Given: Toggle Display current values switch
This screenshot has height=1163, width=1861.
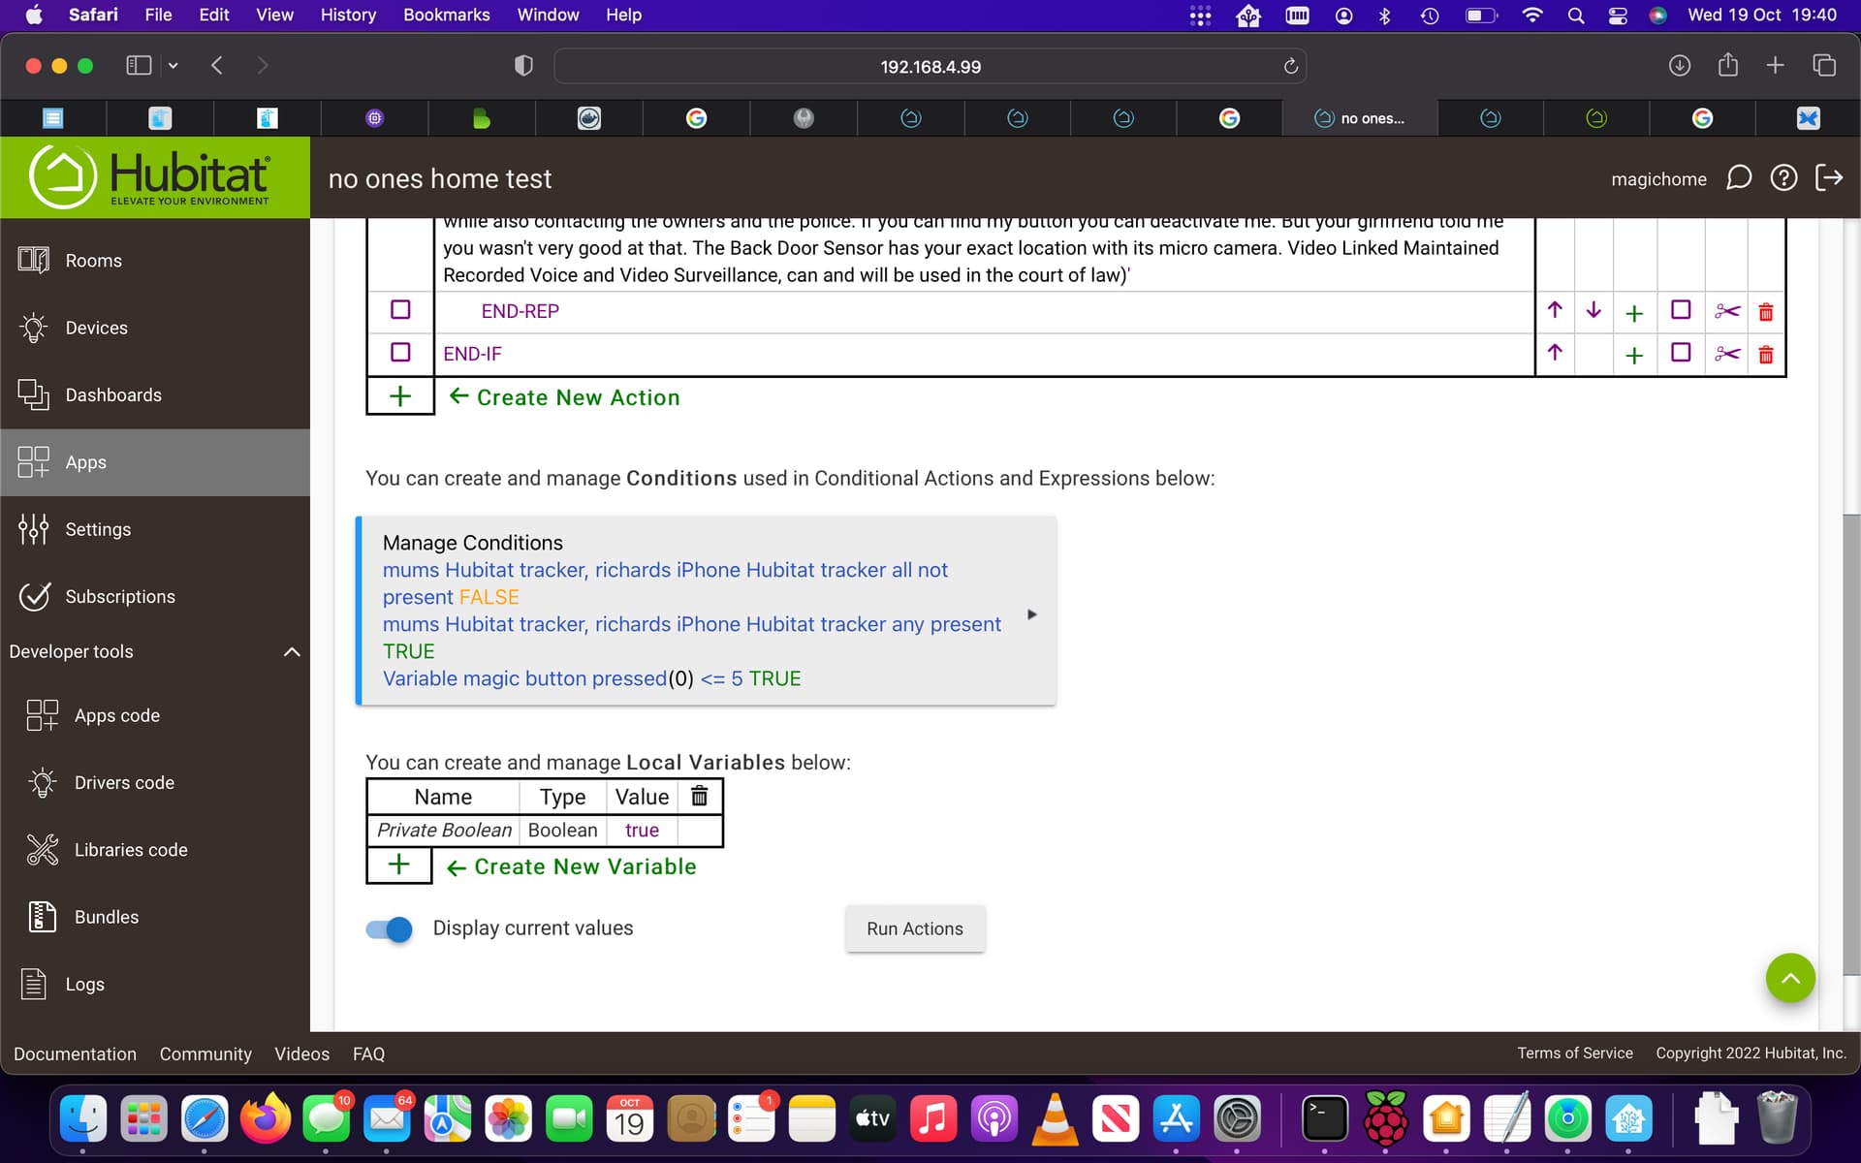Looking at the screenshot, I should point(390,929).
